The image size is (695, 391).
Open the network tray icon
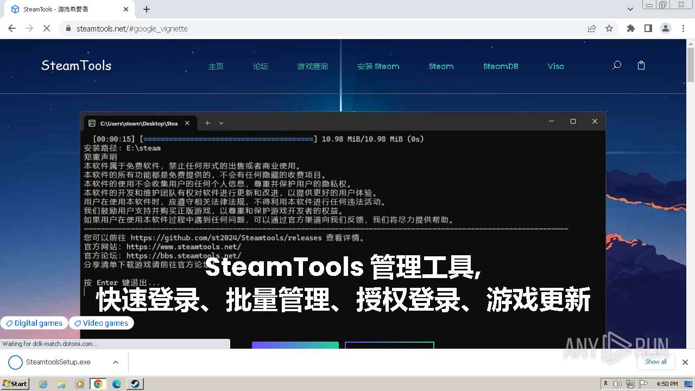630,384
